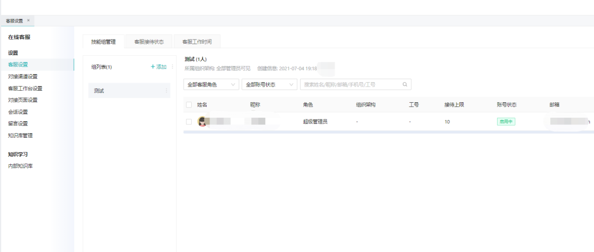Click the 邮箱 column header
The image size is (594, 252).
(x=554, y=105)
